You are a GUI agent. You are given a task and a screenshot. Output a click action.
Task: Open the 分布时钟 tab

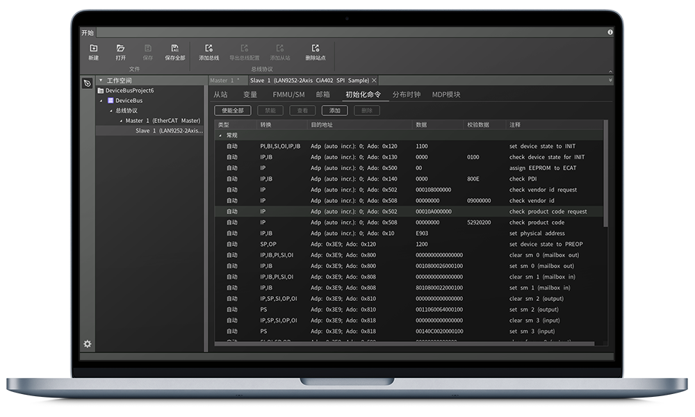[x=407, y=95]
